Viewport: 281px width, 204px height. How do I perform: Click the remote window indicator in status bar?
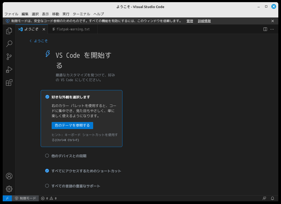7,198
